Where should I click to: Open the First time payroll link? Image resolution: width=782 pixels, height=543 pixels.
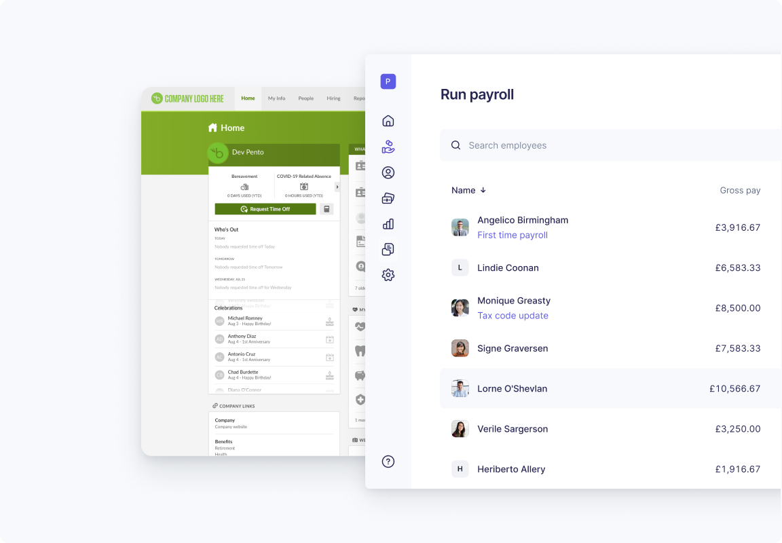coord(513,235)
